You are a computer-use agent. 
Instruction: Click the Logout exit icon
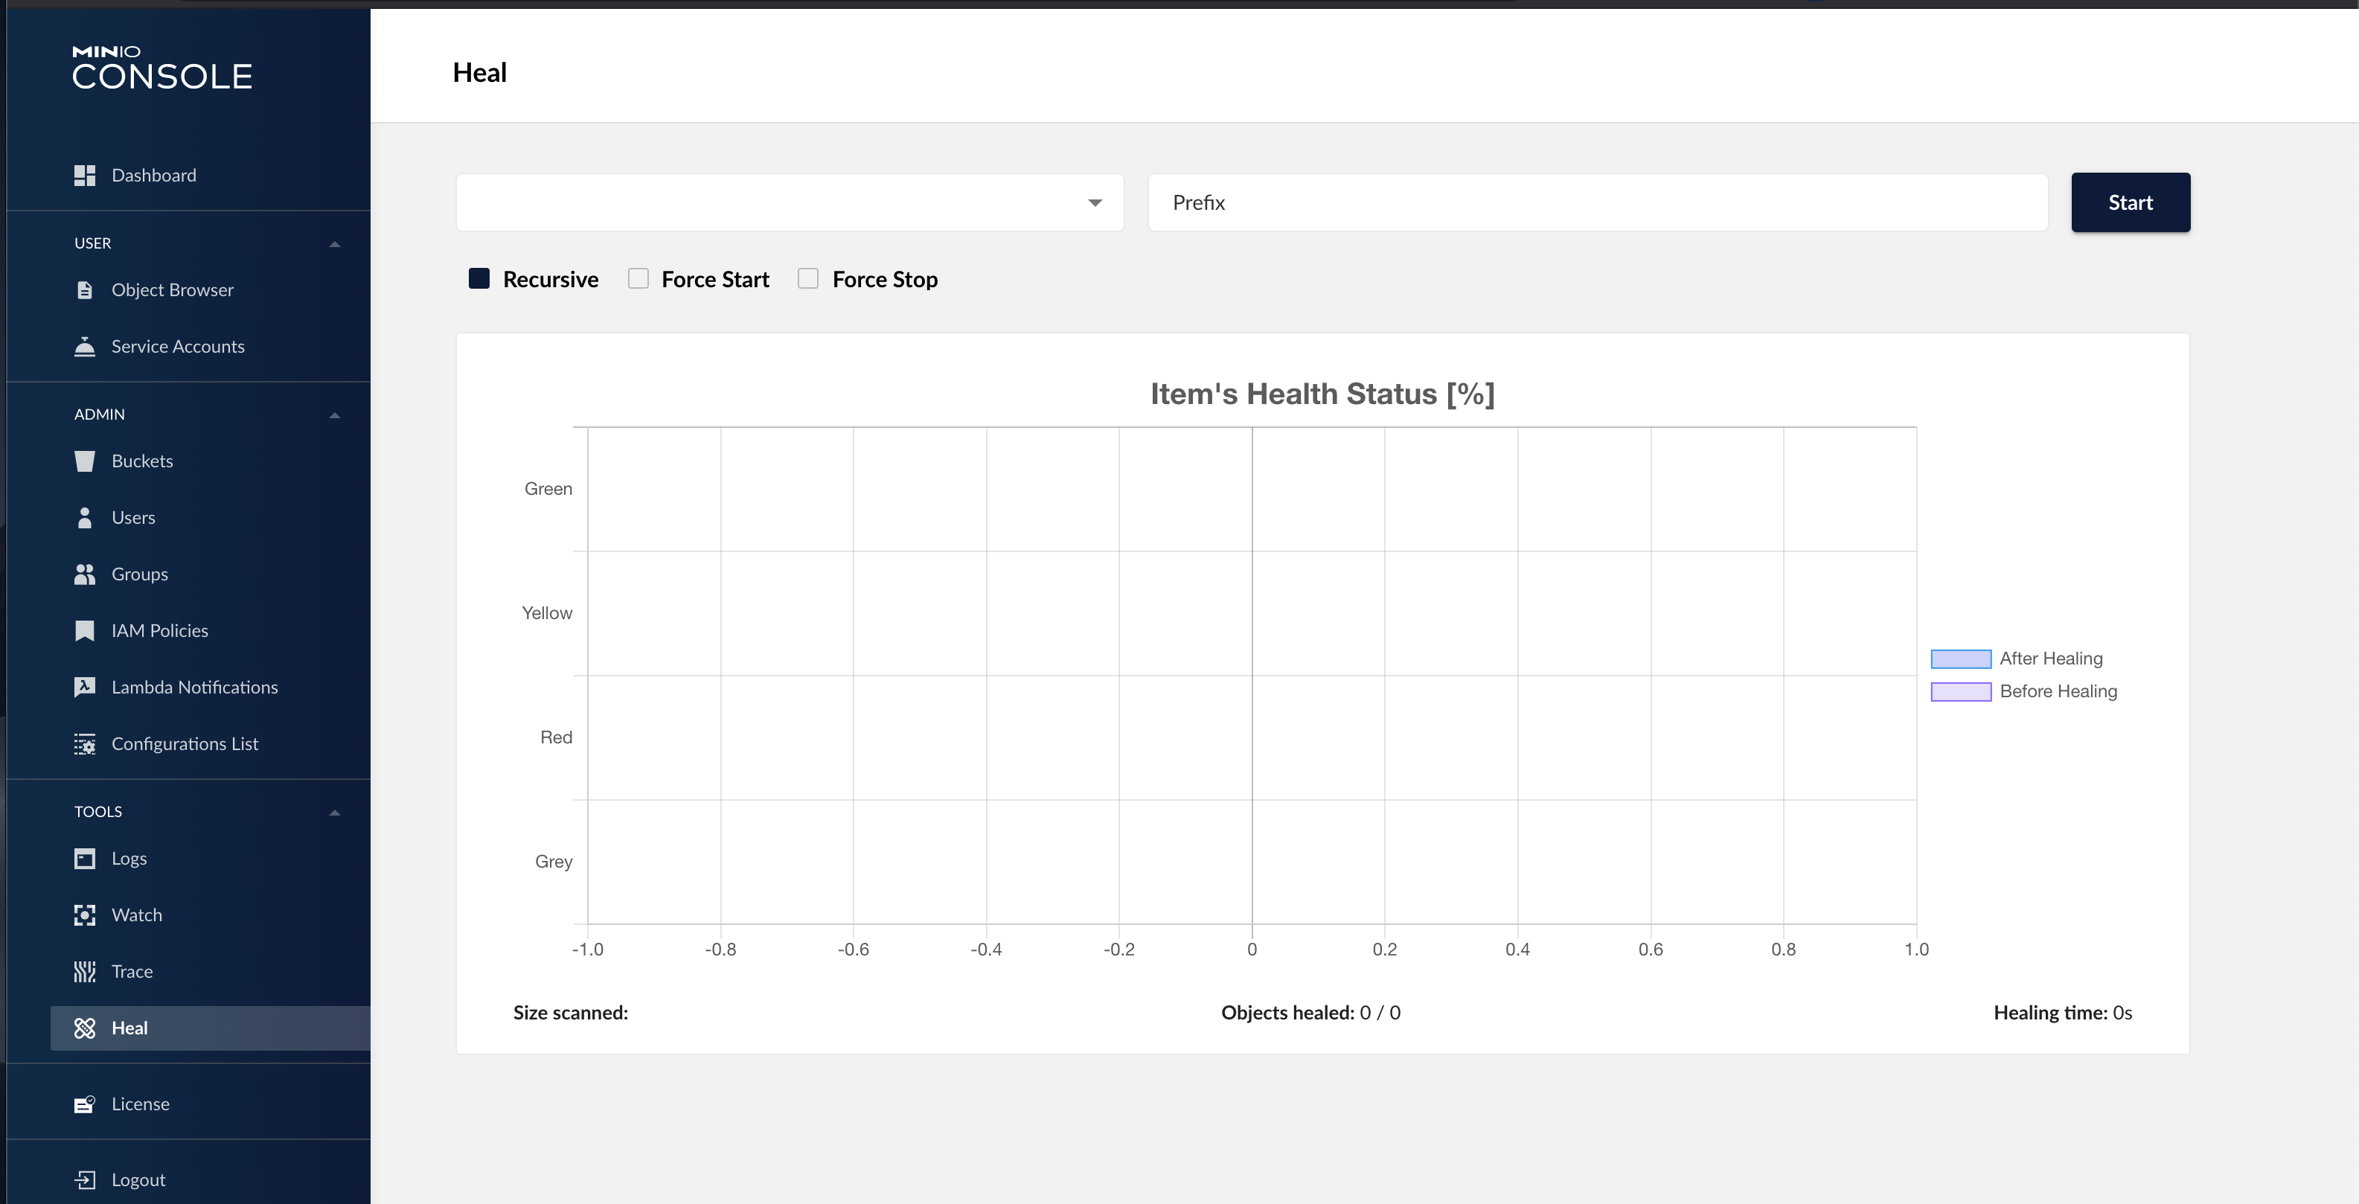tap(84, 1179)
